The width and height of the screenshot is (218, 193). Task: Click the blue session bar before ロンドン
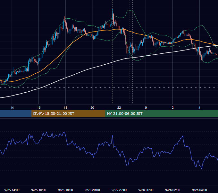(16, 114)
